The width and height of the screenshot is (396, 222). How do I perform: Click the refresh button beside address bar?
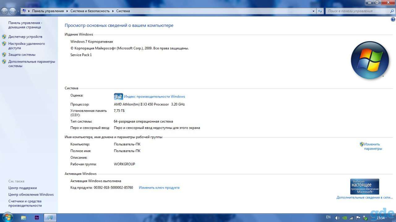pyautogui.click(x=321, y=11)
